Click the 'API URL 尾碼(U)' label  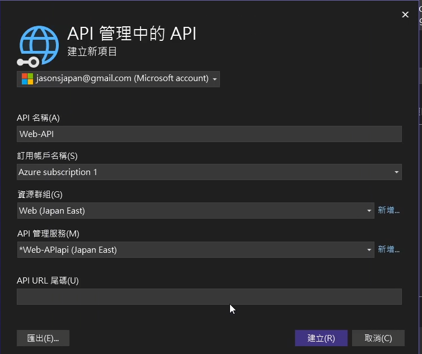48,281
